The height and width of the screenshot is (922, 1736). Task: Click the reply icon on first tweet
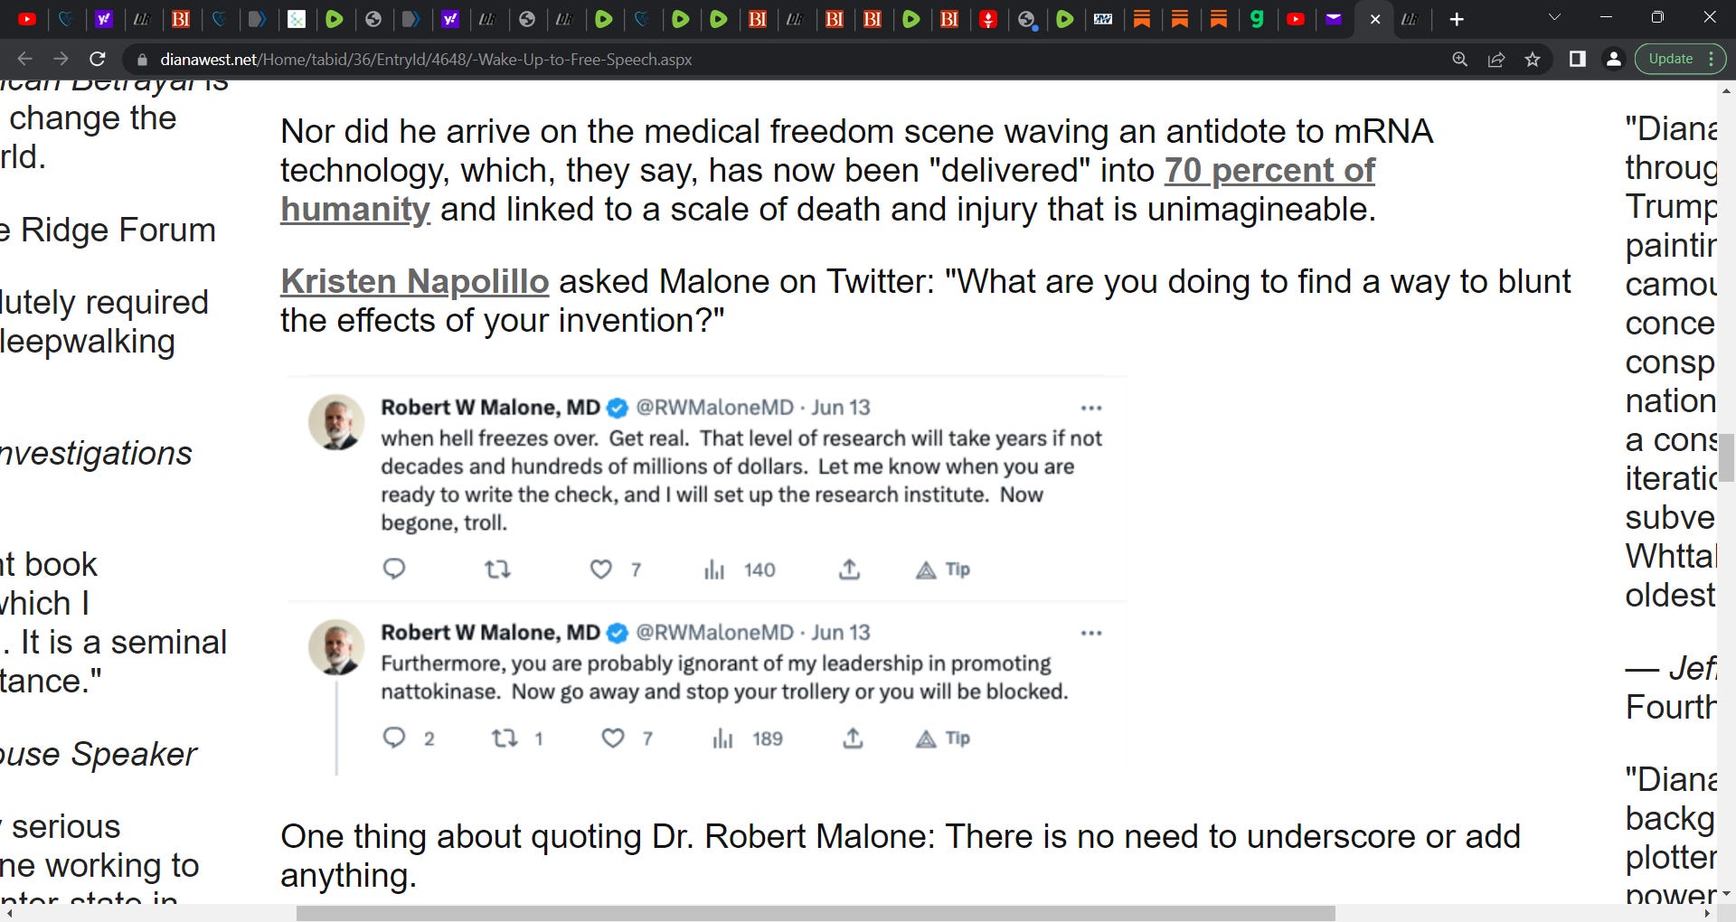coord(394,569)
